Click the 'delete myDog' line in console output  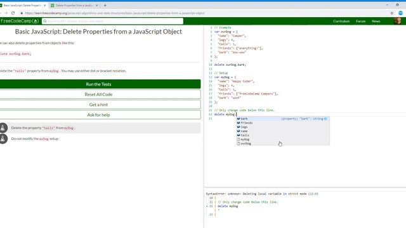click(228, 206)
